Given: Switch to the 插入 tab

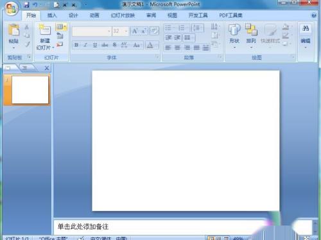Looking at the screenshot, I should tap(52, 15).
